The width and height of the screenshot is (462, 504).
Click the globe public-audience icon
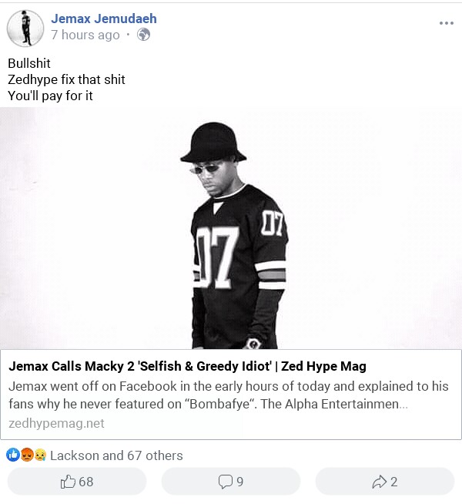143,35
